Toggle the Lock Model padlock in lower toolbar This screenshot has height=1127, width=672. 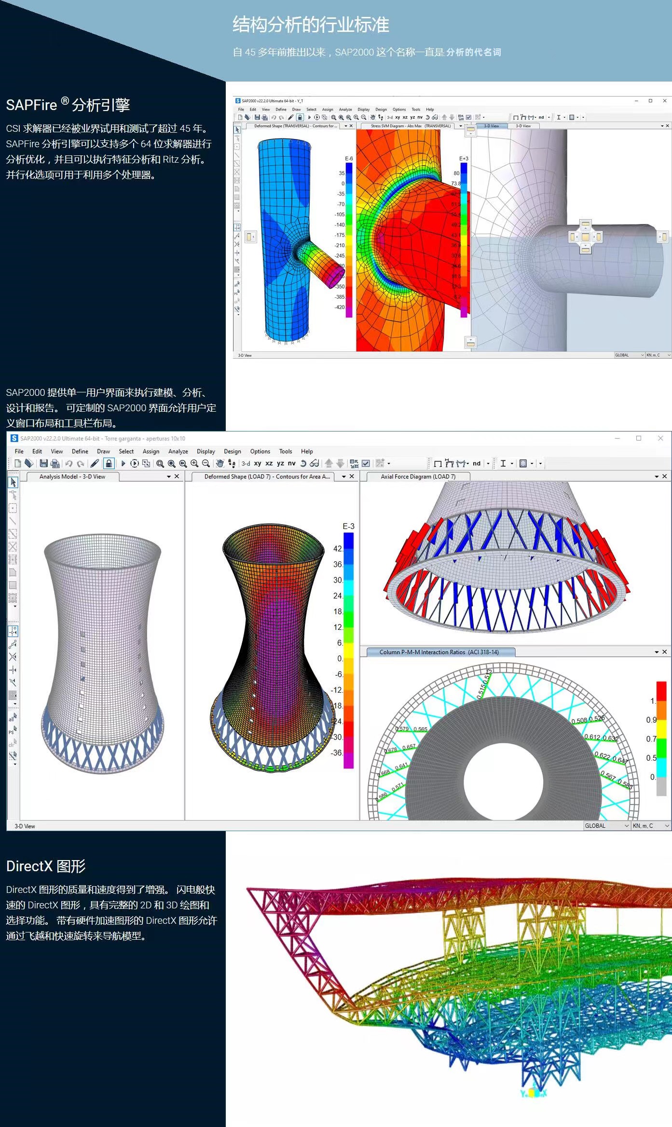[109, 463]
